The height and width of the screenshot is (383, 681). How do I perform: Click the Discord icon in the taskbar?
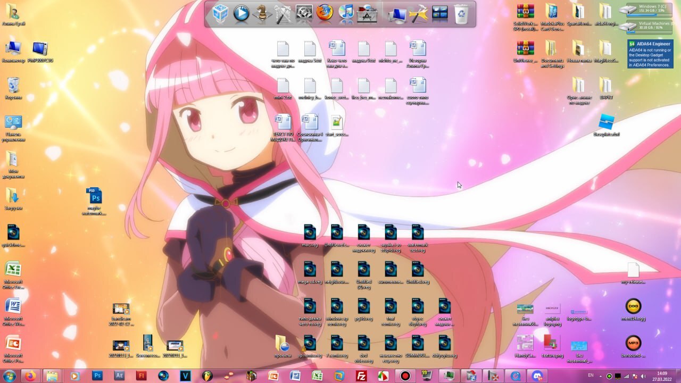537,376
